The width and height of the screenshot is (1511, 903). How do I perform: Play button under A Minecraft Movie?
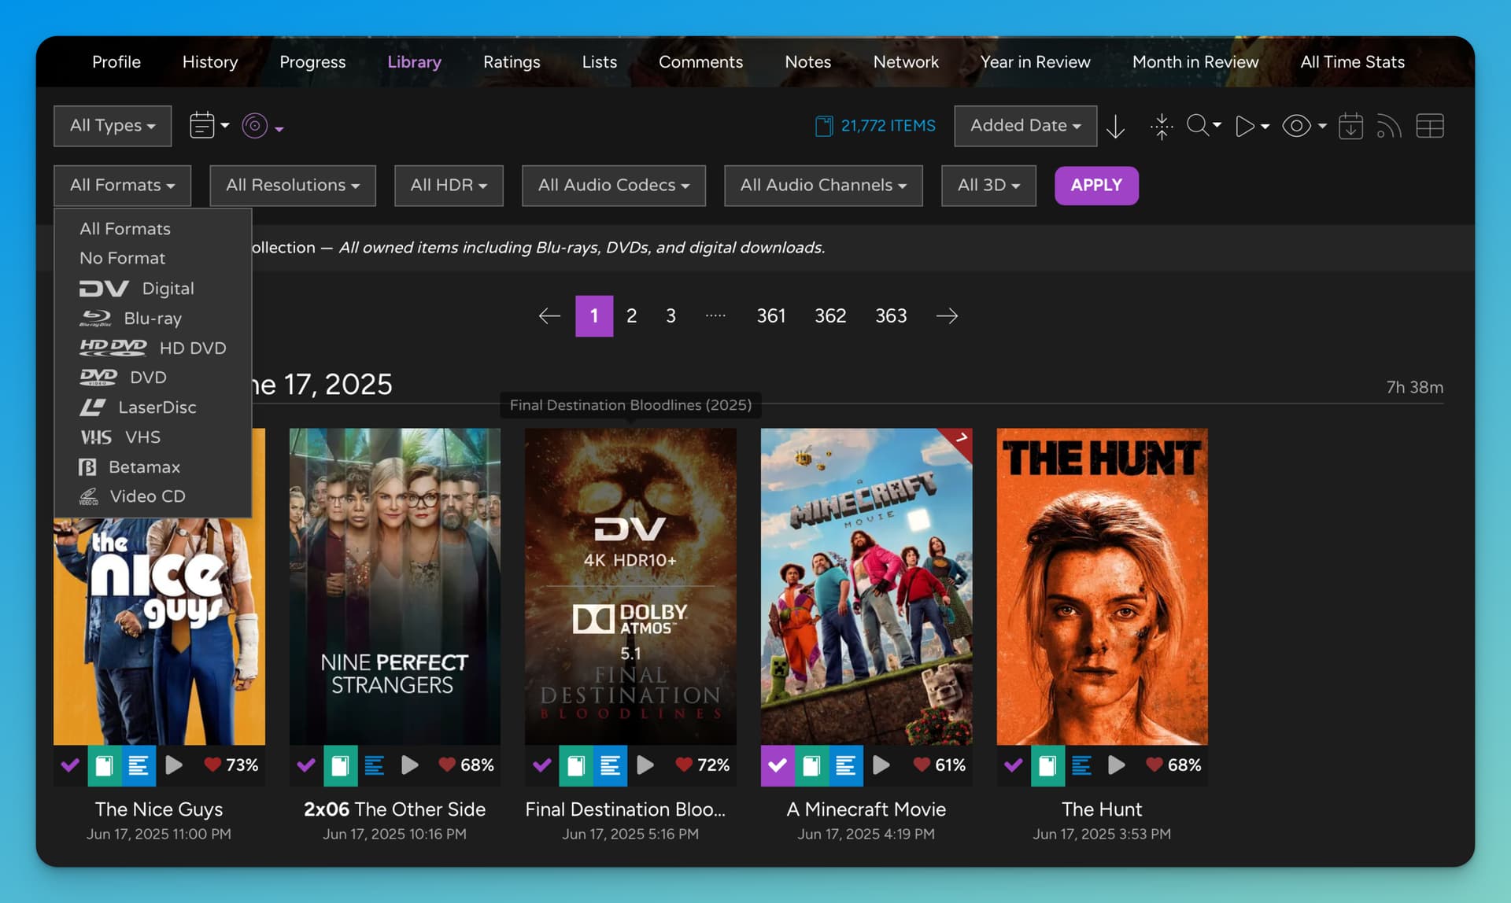881,765
